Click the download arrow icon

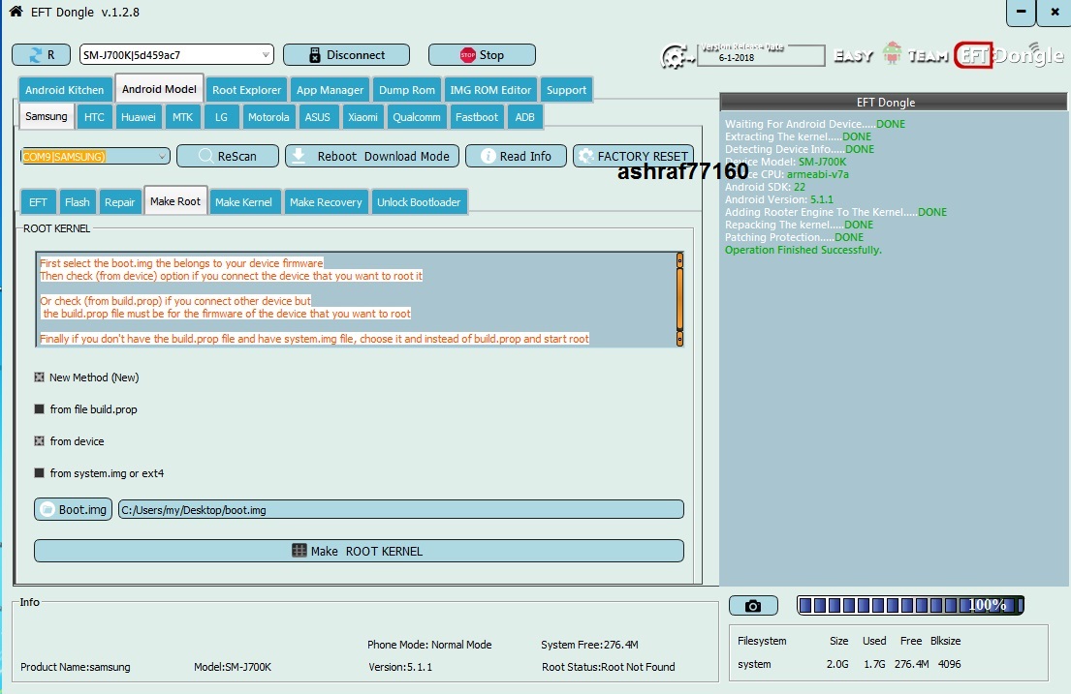point(299,156)
